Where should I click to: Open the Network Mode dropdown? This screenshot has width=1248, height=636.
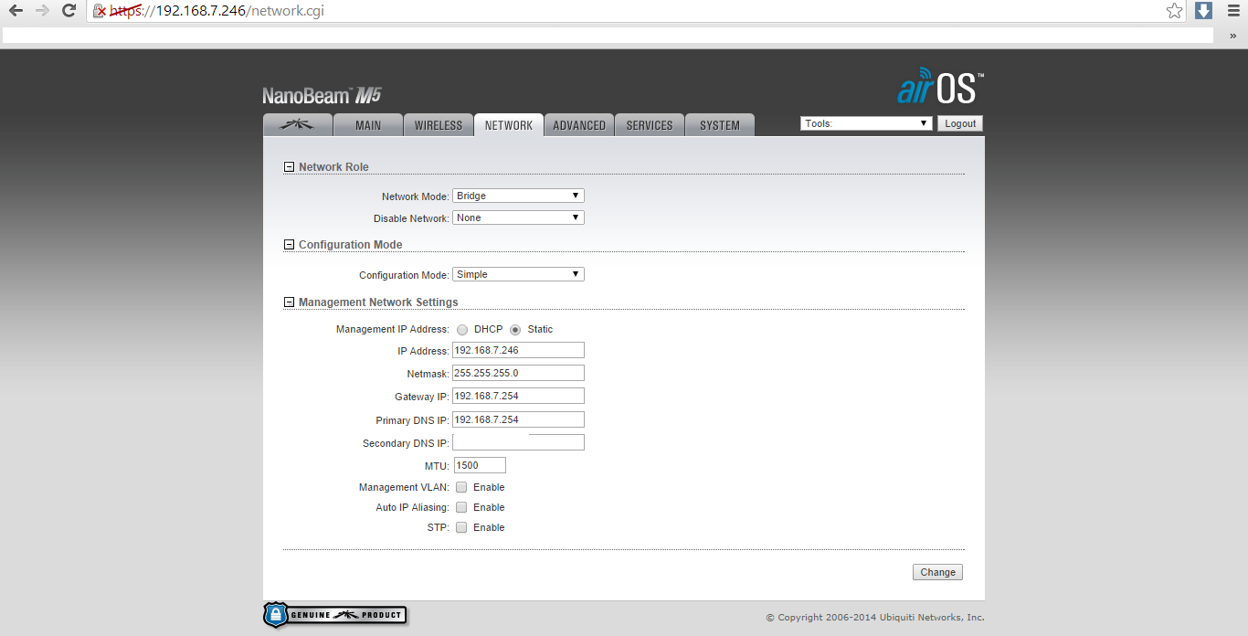pyautogui.click(x=518, y=196)
